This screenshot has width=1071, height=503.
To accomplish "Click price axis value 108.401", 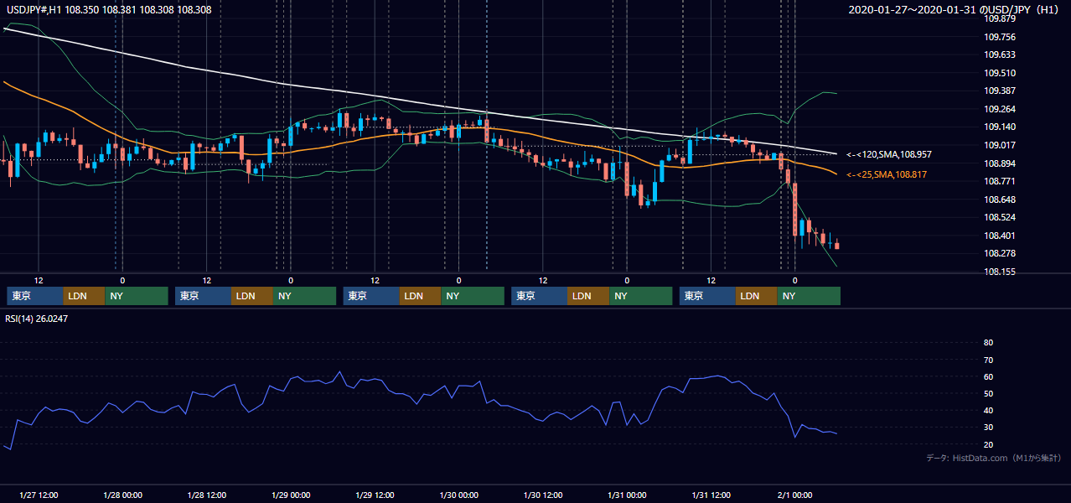I will (x=999, y=236).
